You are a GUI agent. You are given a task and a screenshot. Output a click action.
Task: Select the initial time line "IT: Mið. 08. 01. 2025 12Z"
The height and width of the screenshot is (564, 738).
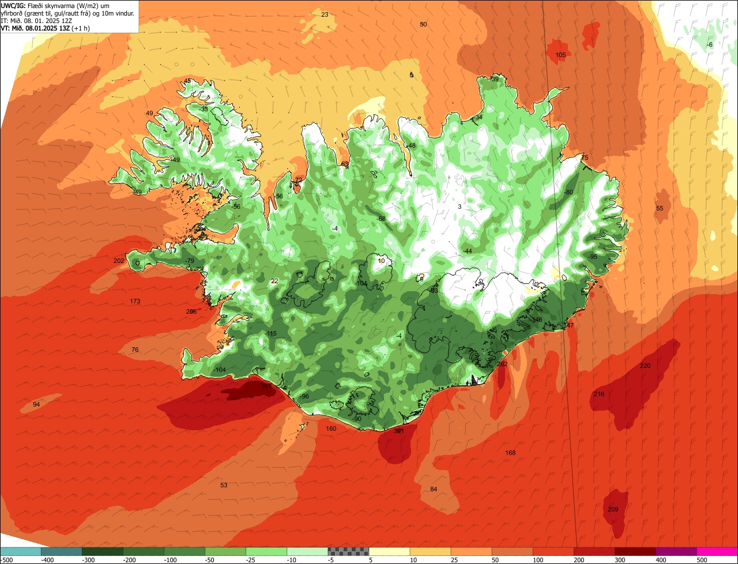(37, 20)
